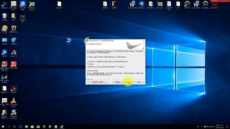Screen dimensions: 230x129
Task: Show hidden system tray icons
Action: [x=202, y=126]
